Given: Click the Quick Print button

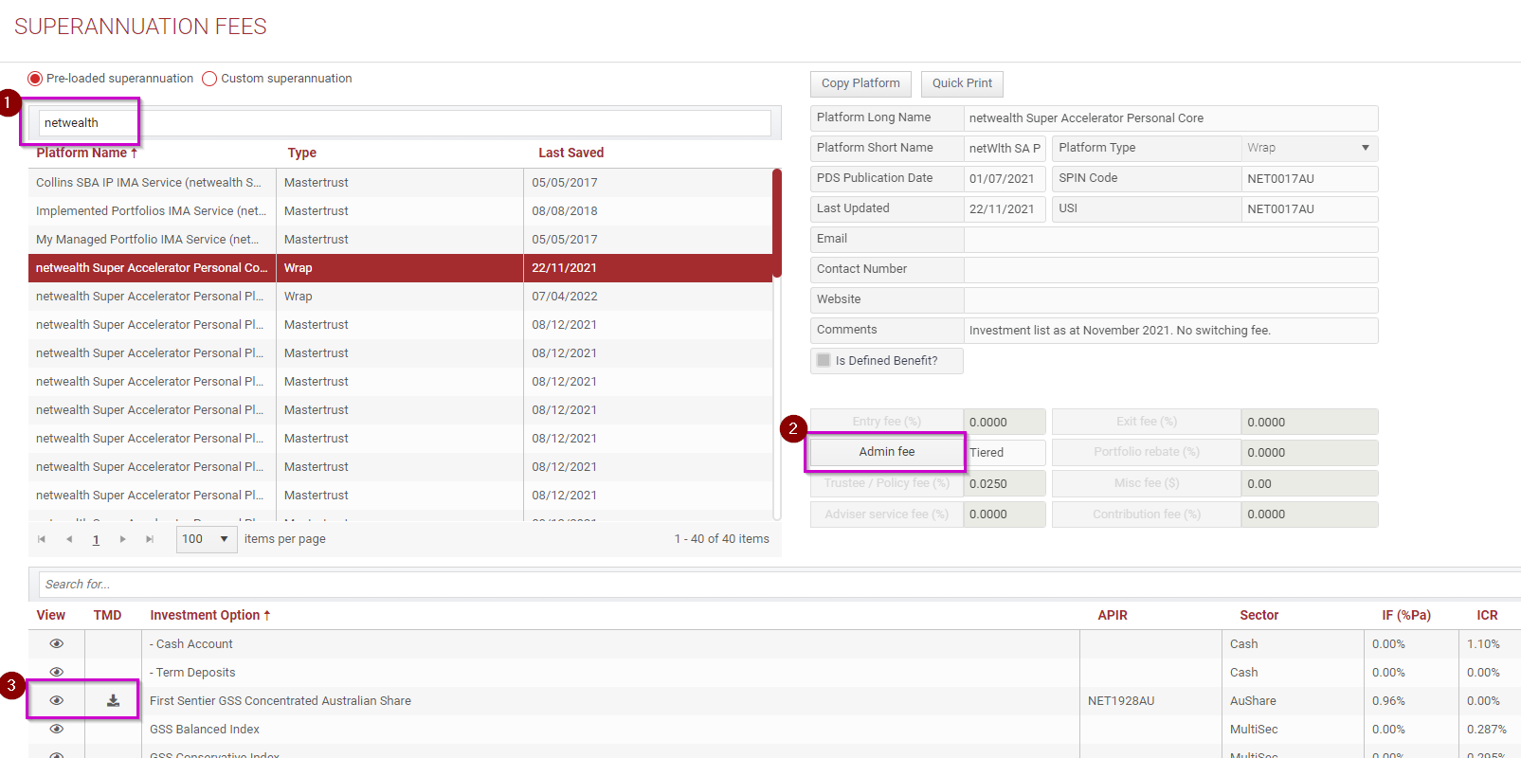Looking at the screenshot, I should pos(962,83).
